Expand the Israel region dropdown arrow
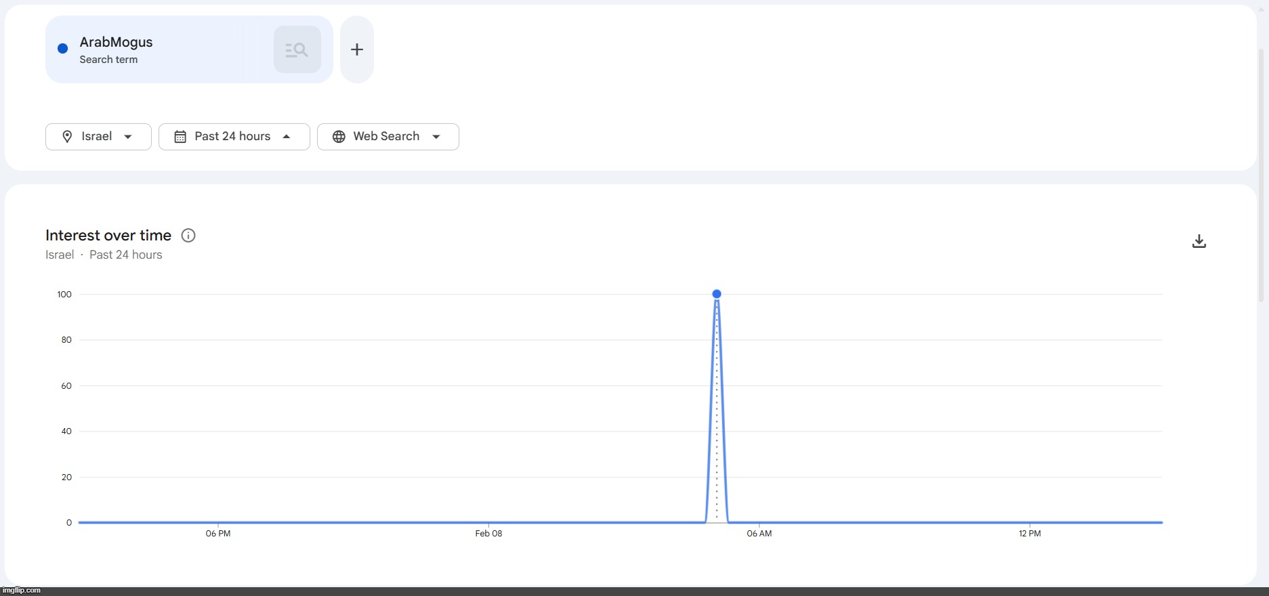 tap(128, 137)
